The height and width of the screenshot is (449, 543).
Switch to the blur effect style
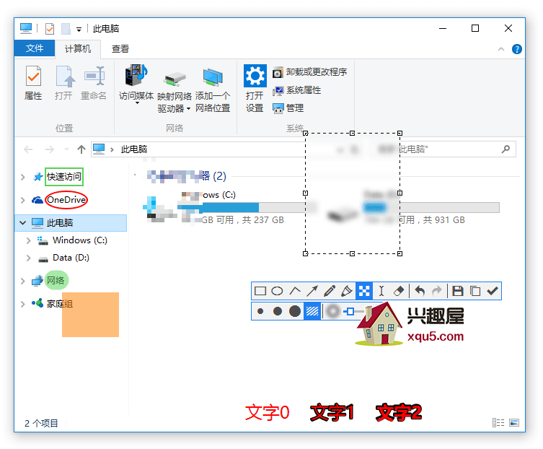(x=333, y=311)
